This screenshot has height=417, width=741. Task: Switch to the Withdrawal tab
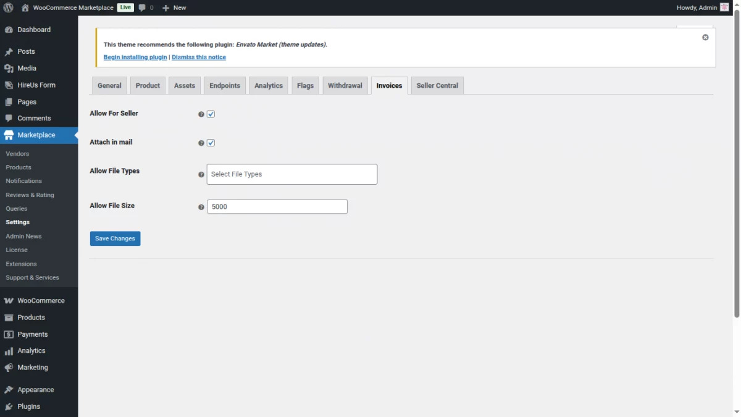pos(345,85)
